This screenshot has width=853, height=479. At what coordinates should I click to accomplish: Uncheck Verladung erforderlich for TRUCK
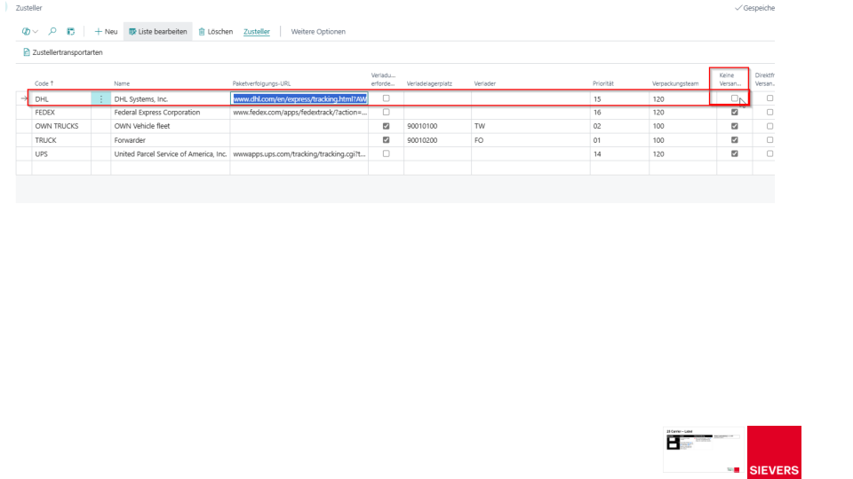click(x=387, y=139)
